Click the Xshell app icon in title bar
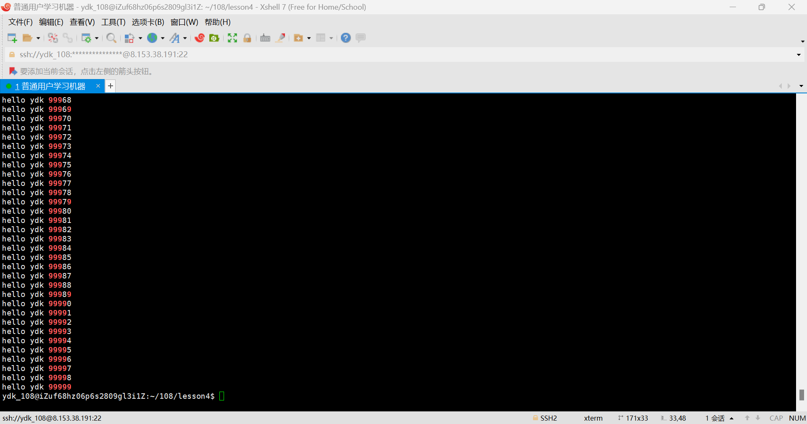807x424 pixels. (6, 7)
